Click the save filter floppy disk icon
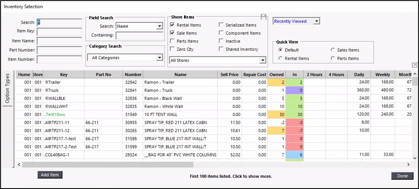 pyautogui.click(x=264, y=16)
